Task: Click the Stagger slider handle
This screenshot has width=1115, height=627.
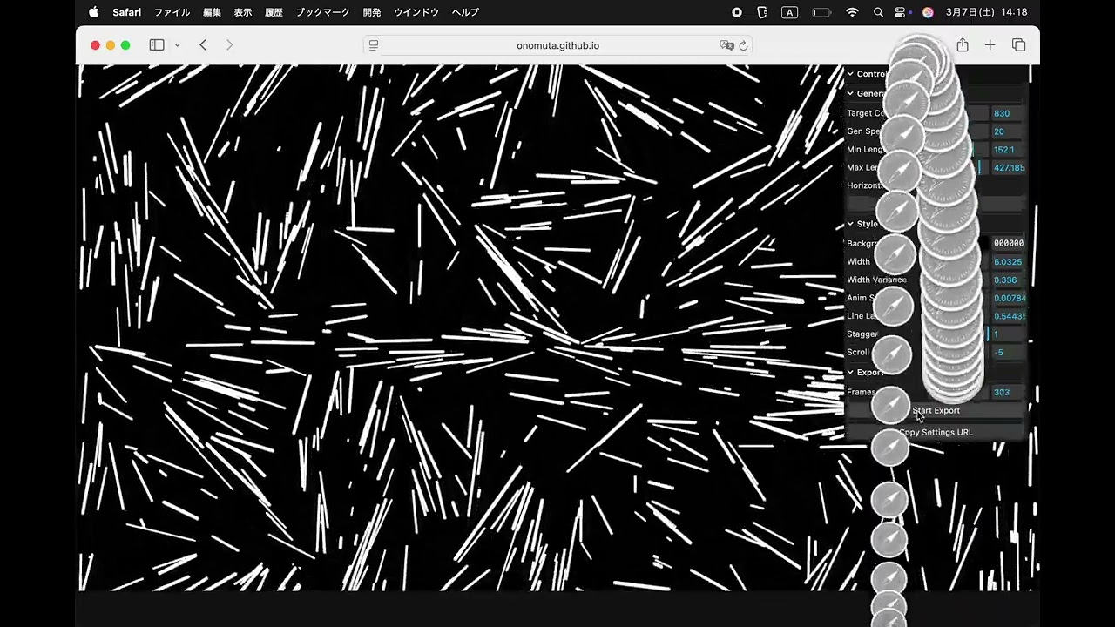Action: [987, 334]
